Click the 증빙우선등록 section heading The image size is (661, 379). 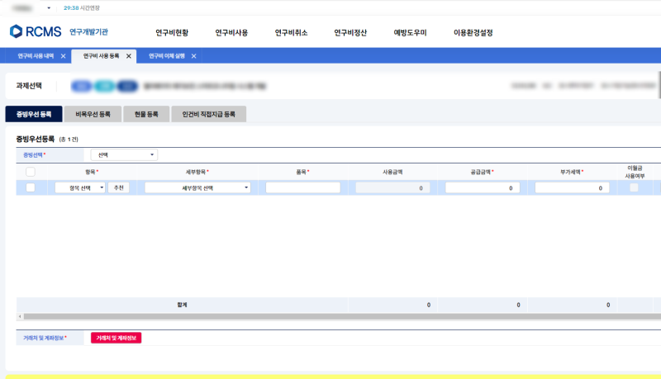(x=36, y=139)
